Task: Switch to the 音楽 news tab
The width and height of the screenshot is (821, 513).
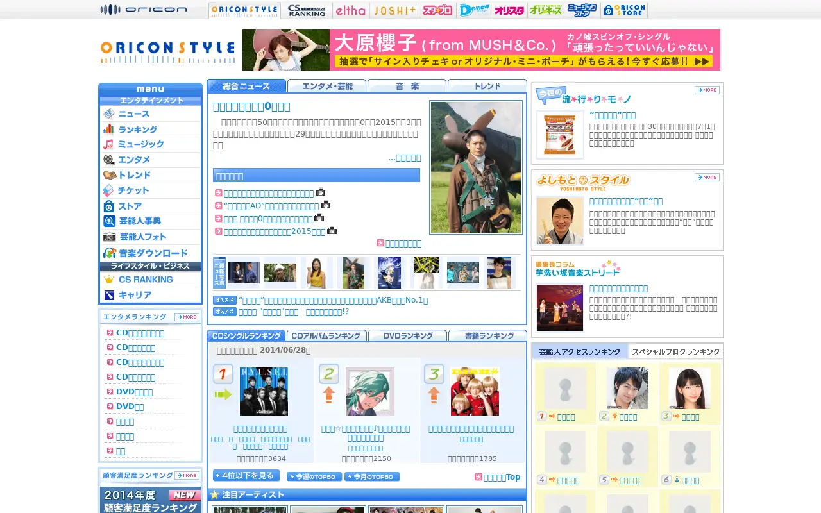Action: pos(407,86)
